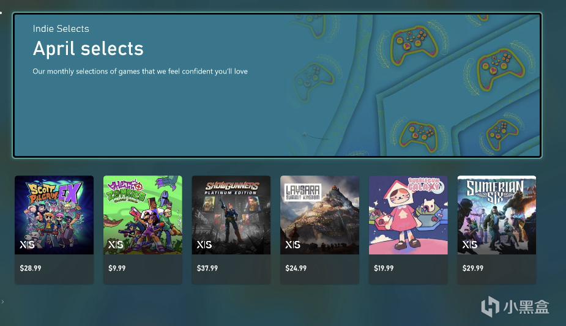Image resolution: width=566 pixels, height=326 pixels.
Task: Select the April selects banner heading
Action: point(88,49)
